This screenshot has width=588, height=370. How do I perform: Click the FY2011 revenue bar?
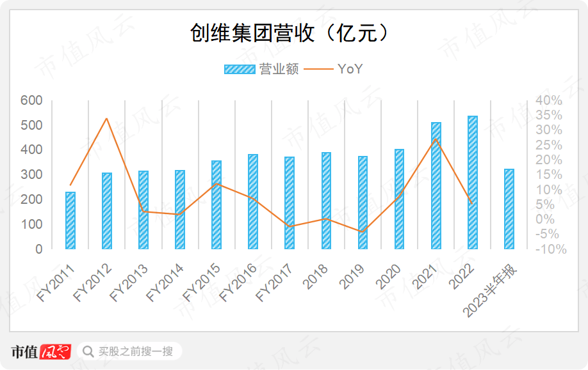tap(70, 220)
